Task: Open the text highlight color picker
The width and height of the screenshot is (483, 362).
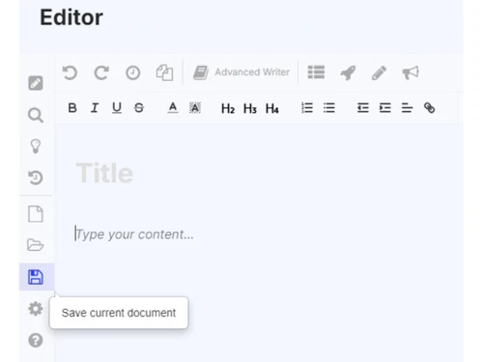Action: (195, 108)
